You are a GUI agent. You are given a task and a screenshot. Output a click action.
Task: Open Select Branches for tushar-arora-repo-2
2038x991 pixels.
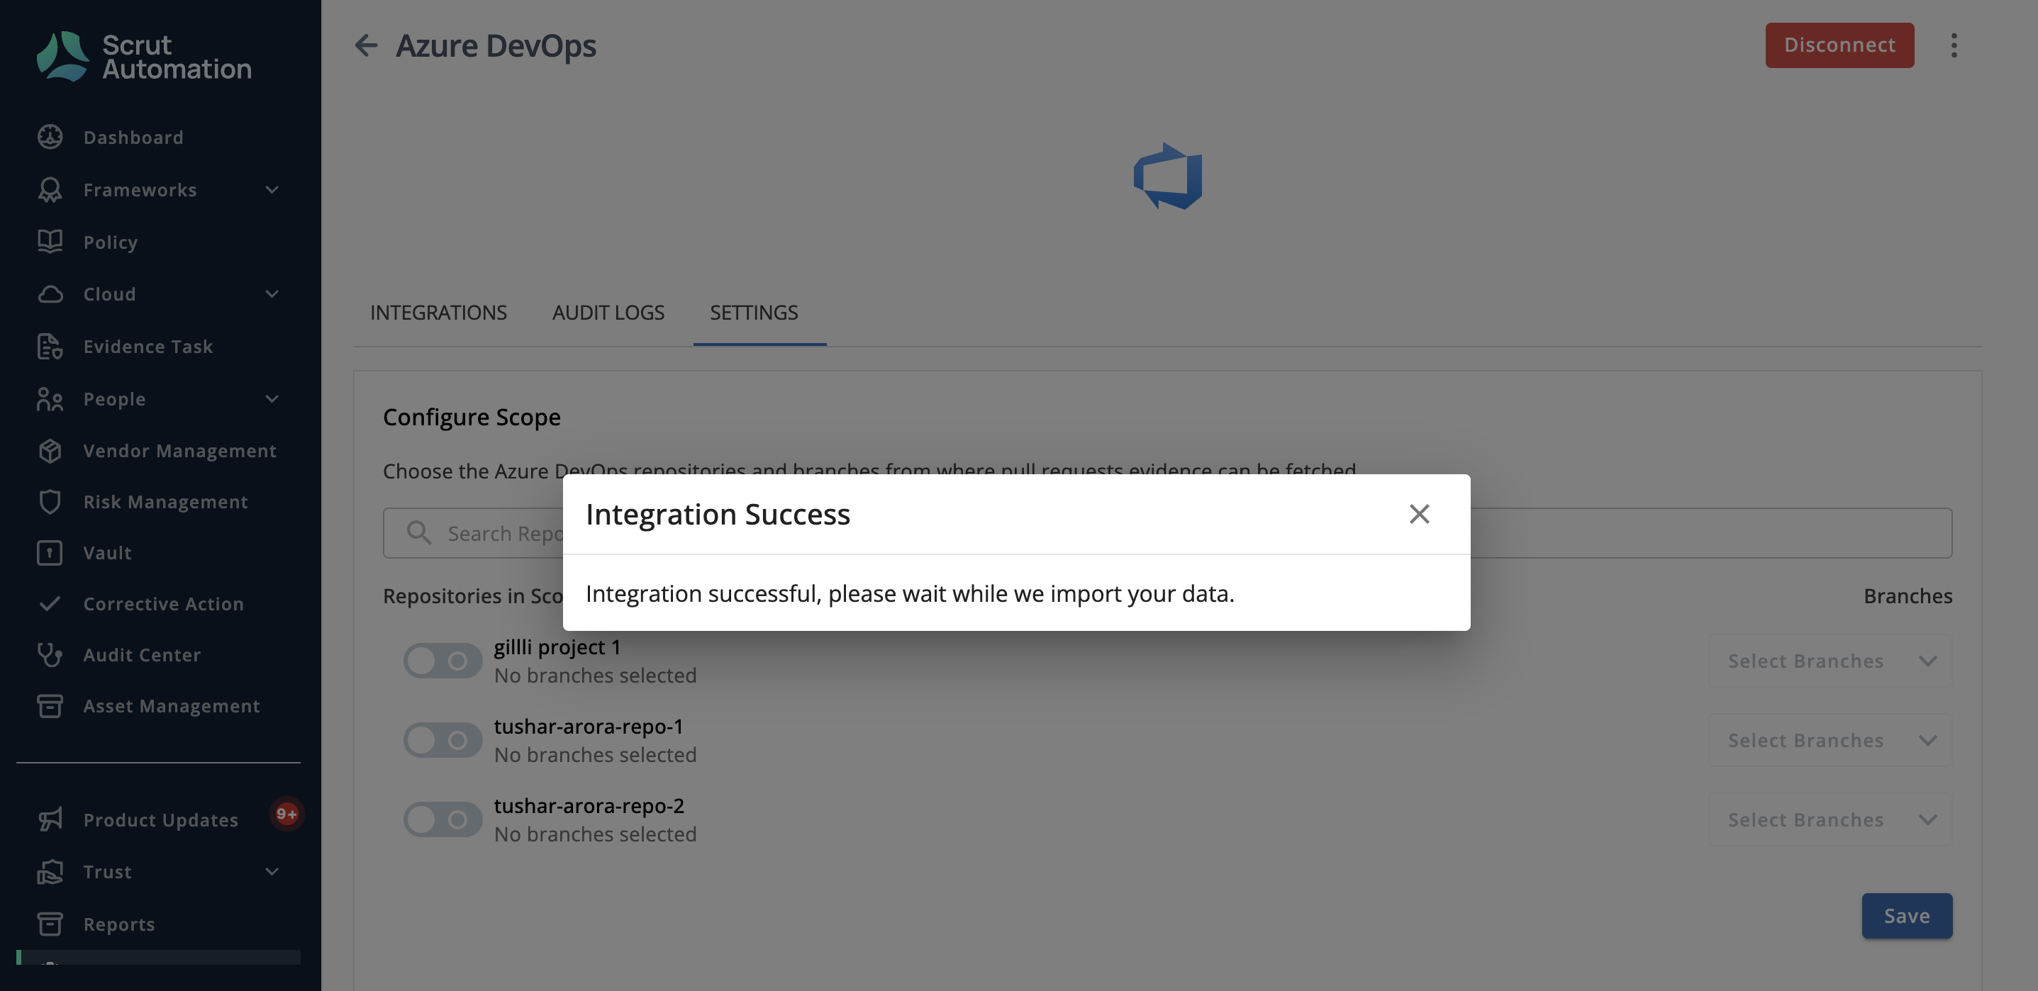click(x=1830, y=819)
